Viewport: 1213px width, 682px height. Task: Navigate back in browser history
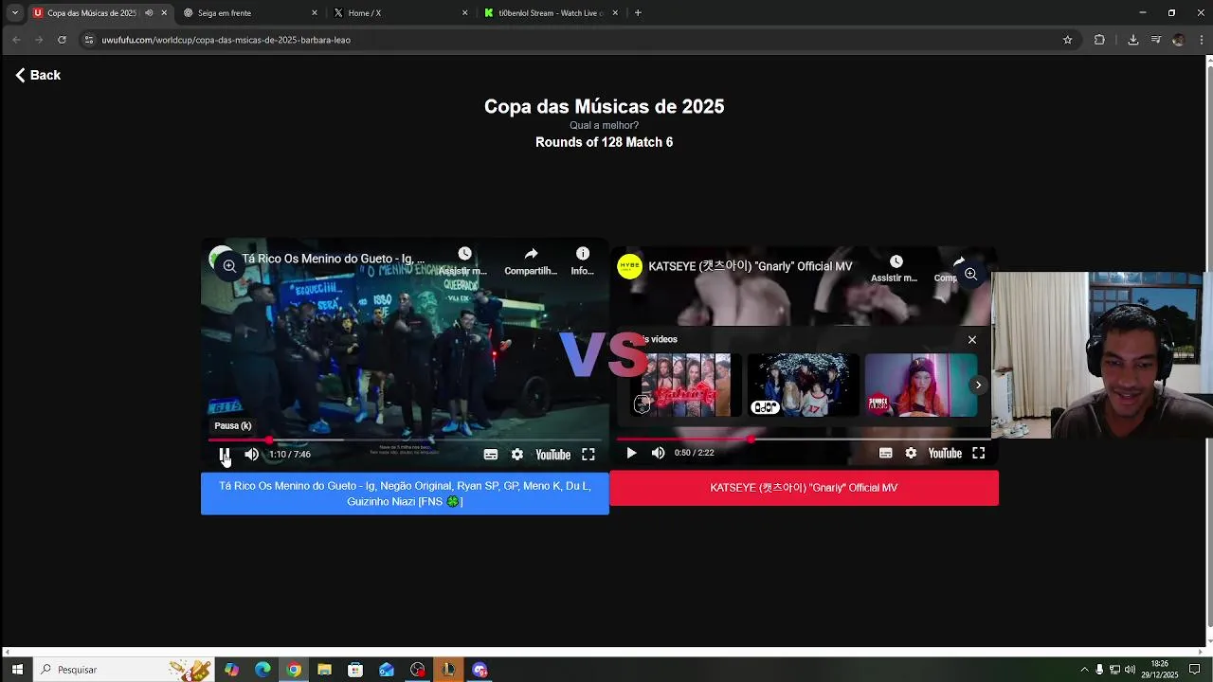(x=16, y=40)
